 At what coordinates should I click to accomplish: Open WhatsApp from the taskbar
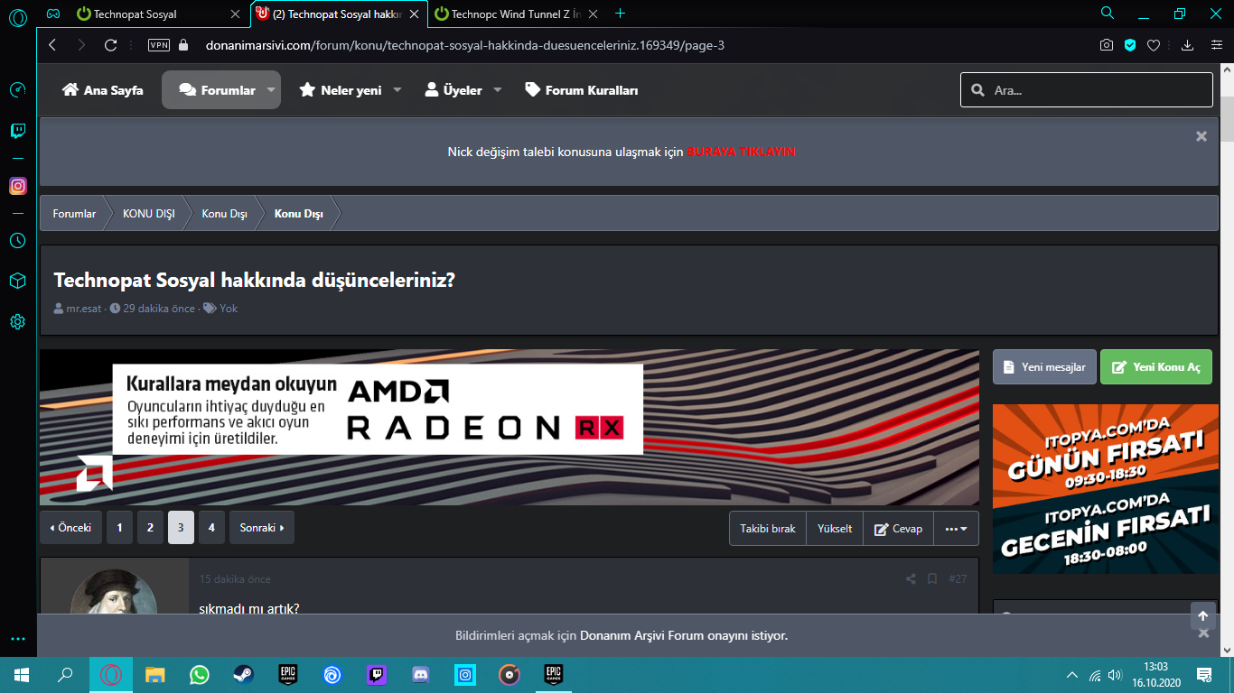(x=200, y=674)
